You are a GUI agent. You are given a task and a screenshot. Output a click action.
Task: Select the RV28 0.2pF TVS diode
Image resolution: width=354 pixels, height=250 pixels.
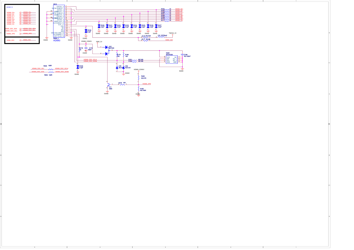pyautogui.click(x=86, y=31)
